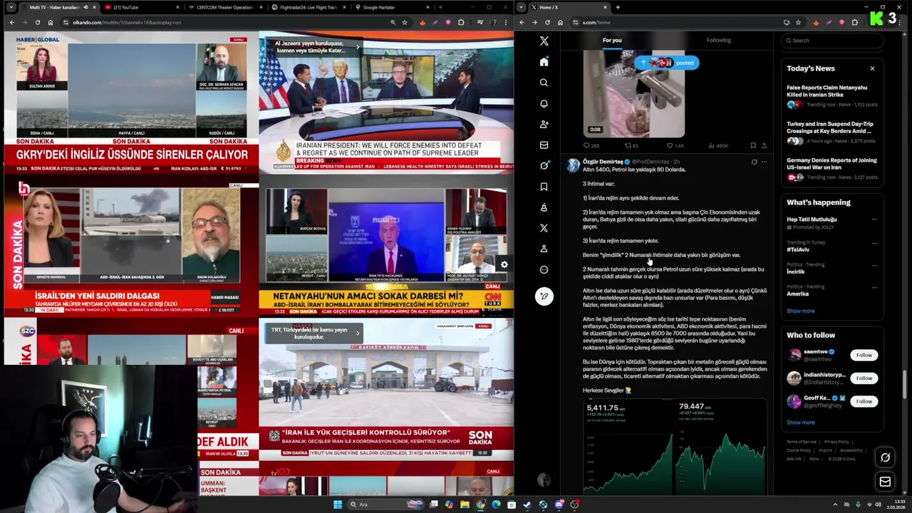Follow the indianhistoryp... account
The image size is (912, 513).
pos(864,378)
